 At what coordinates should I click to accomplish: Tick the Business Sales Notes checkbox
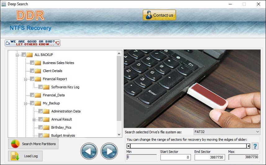point(32,63)
